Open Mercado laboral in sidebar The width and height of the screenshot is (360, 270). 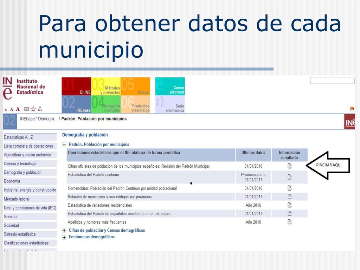coord(30,199)
